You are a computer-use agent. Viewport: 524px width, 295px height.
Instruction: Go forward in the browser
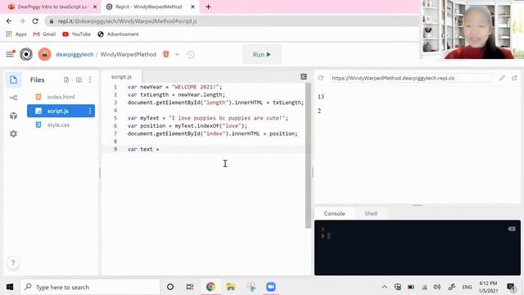(x=22, y=21)
